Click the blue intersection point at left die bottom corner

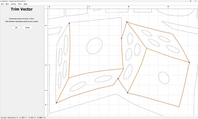coord(57,103)
